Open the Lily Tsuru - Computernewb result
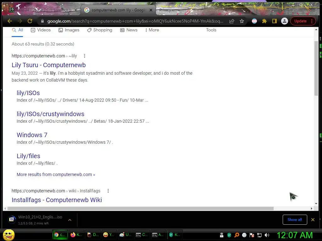Screen dimensions: 322x241 [49, 65]
